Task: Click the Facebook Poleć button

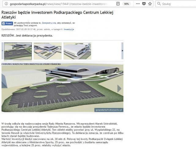Action: click(7, 23)
